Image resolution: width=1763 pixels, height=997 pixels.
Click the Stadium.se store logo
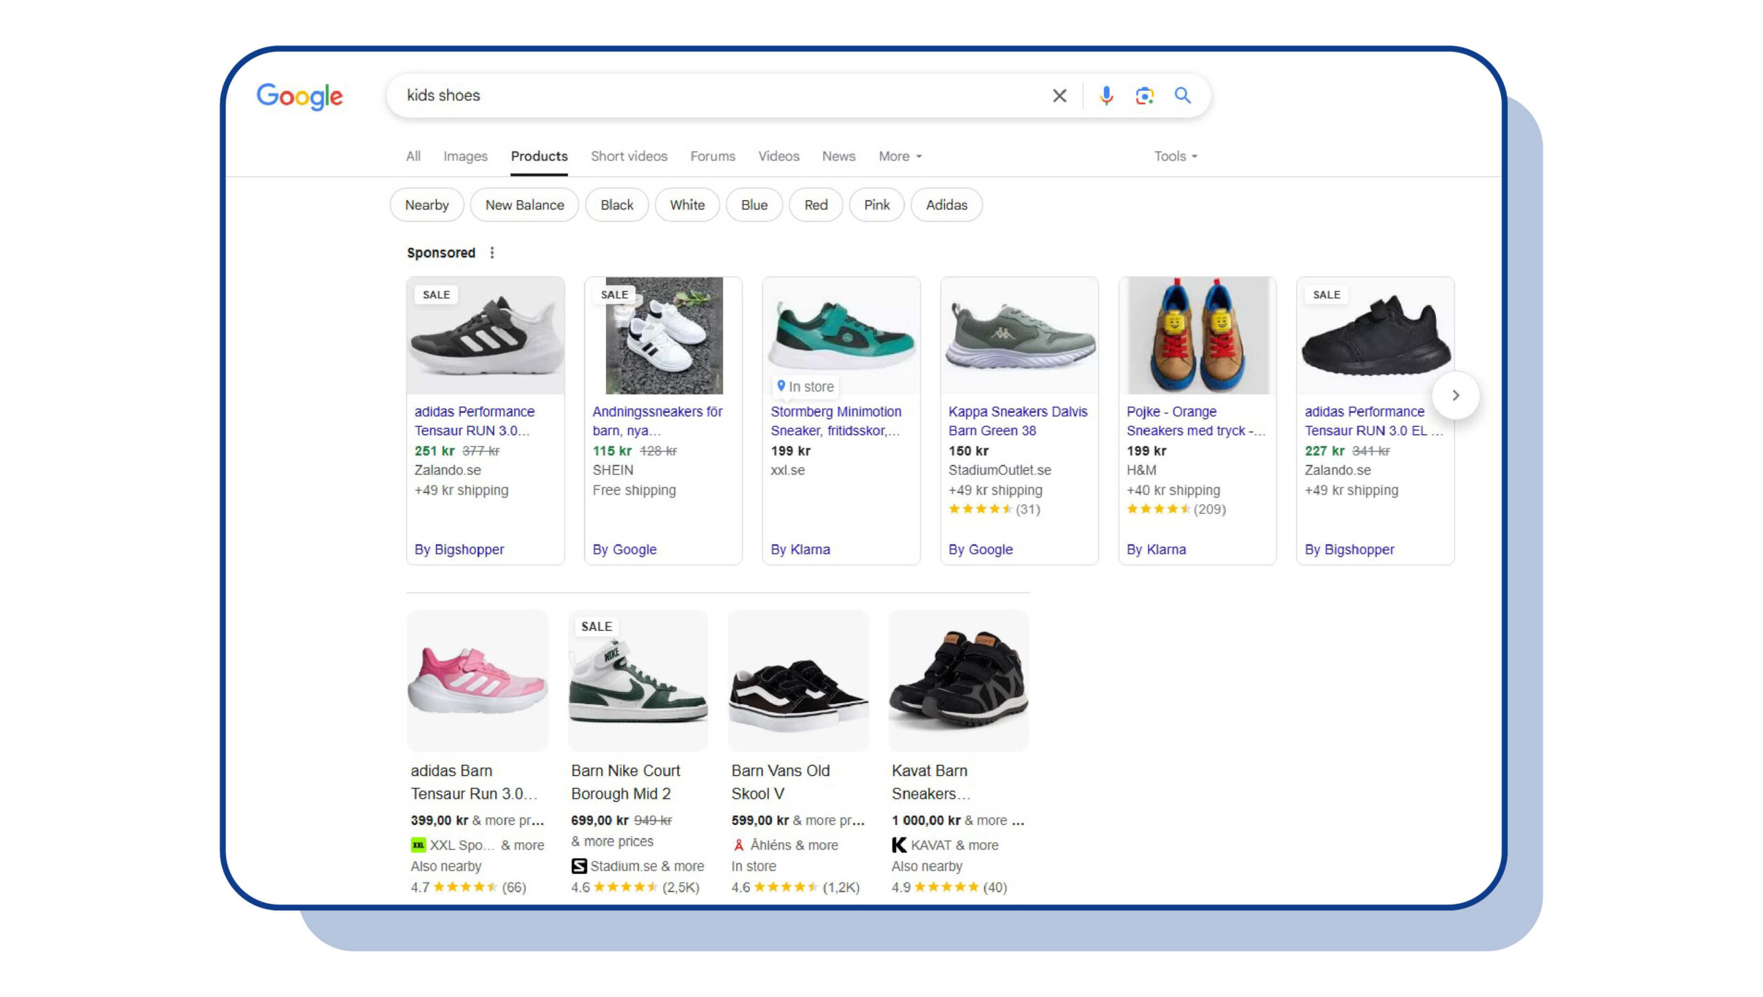tap(578, 866)
